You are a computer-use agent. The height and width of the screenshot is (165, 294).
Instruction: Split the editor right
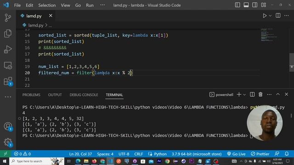pyautogui.click(x=278, y=16)
